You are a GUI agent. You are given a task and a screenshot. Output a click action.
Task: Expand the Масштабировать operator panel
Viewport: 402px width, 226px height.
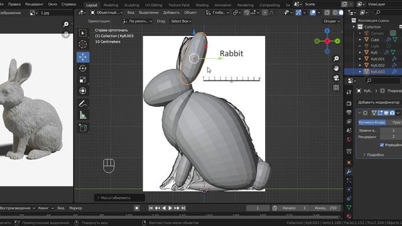coord(119,198)
